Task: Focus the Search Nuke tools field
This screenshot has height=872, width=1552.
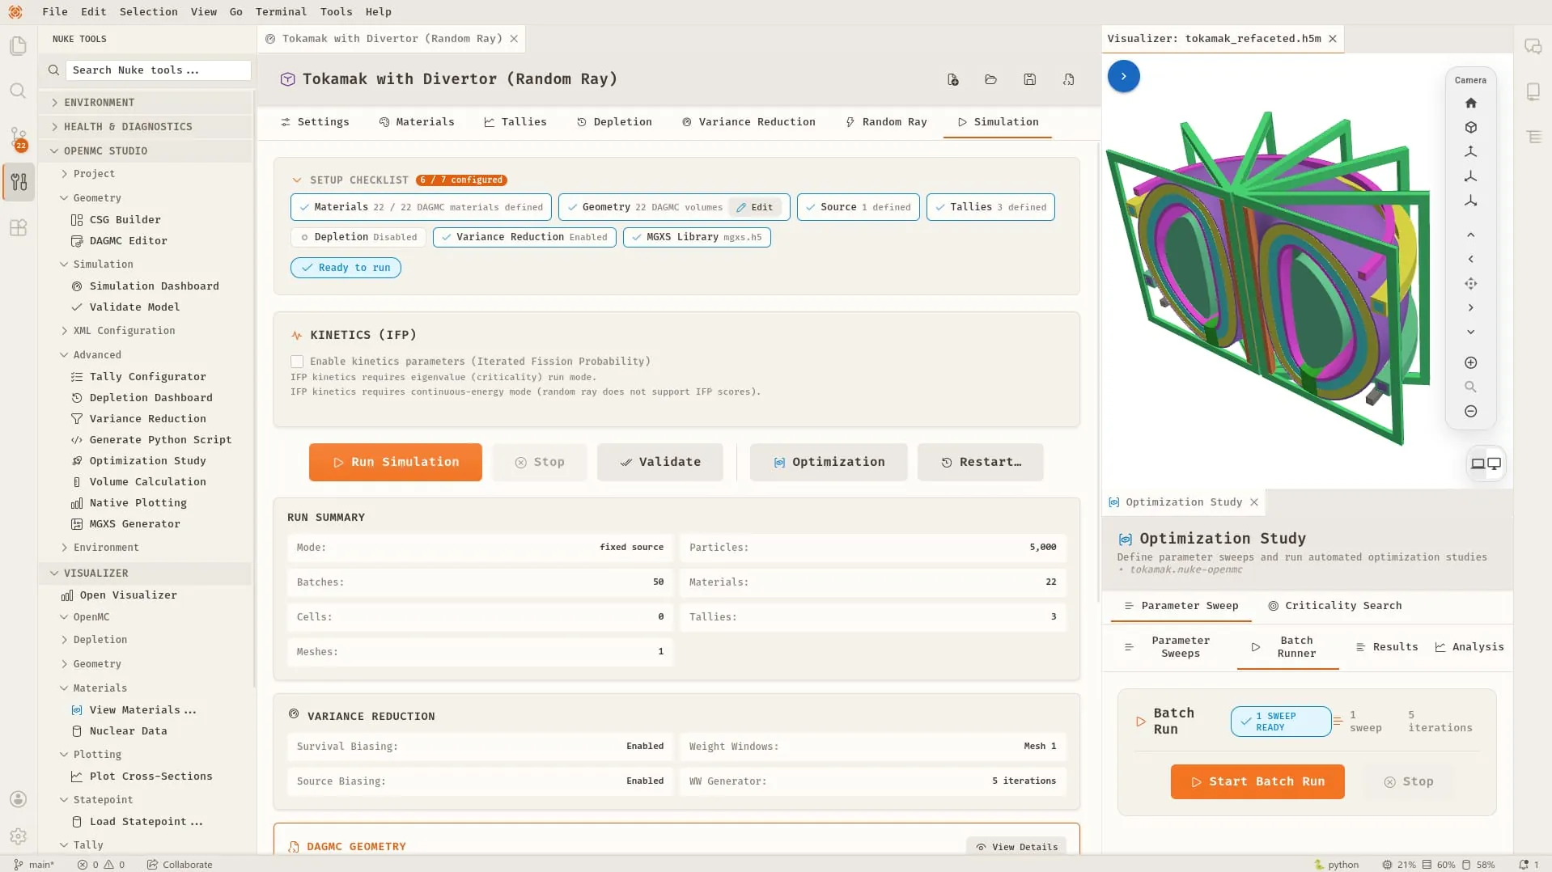Action: tap(158, 70)
